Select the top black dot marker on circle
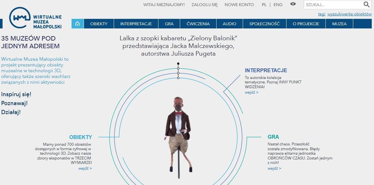Screen dimensions: 374x185 click(178, 64)
